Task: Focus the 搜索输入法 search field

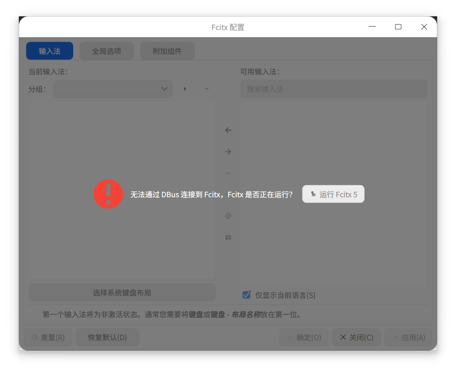Action: tap(334, 89)
